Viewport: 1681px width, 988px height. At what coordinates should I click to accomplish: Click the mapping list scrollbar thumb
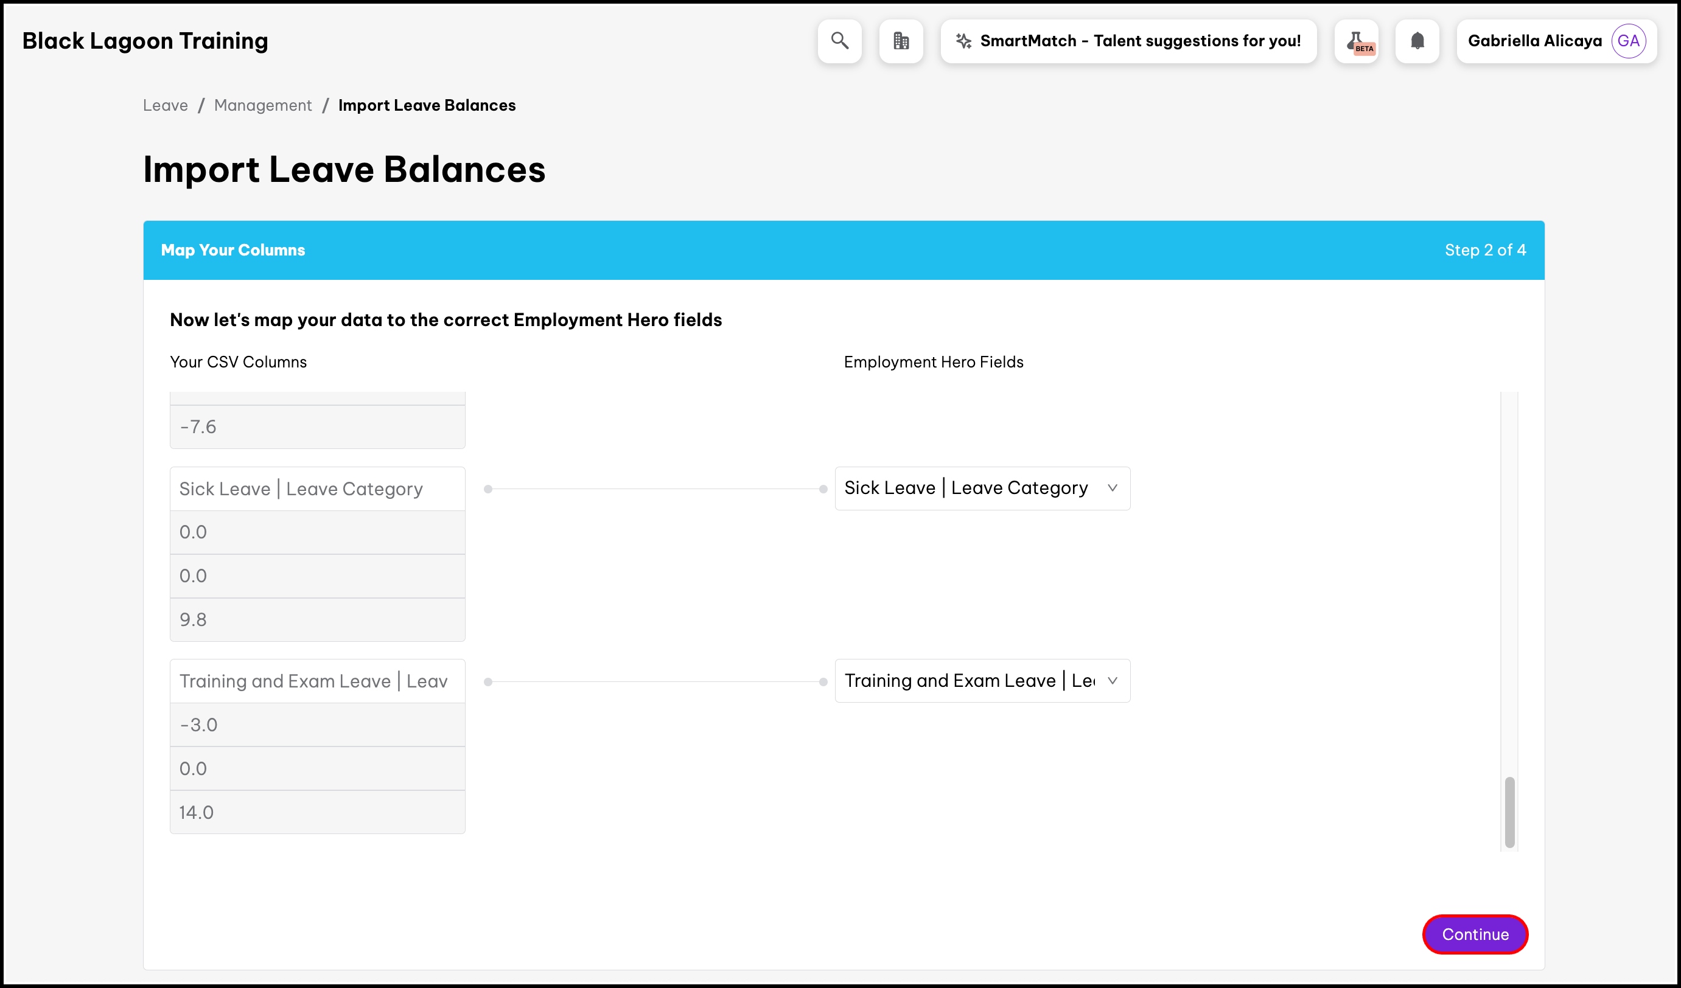pos(1509,812)
